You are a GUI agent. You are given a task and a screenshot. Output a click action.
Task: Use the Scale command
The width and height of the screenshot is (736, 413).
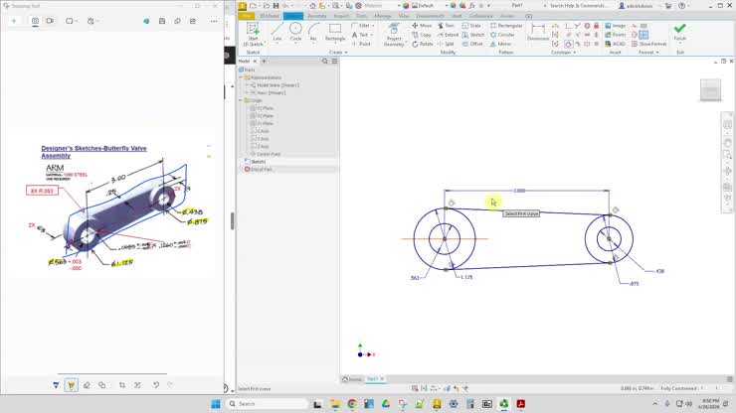click(471, 26)
